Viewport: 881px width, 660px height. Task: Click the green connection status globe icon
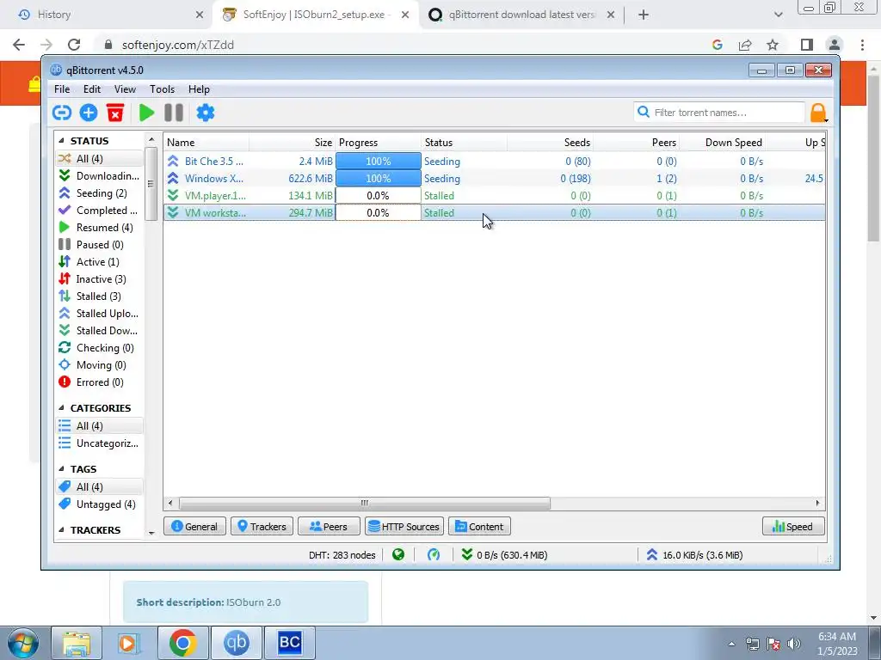point(398,555)
